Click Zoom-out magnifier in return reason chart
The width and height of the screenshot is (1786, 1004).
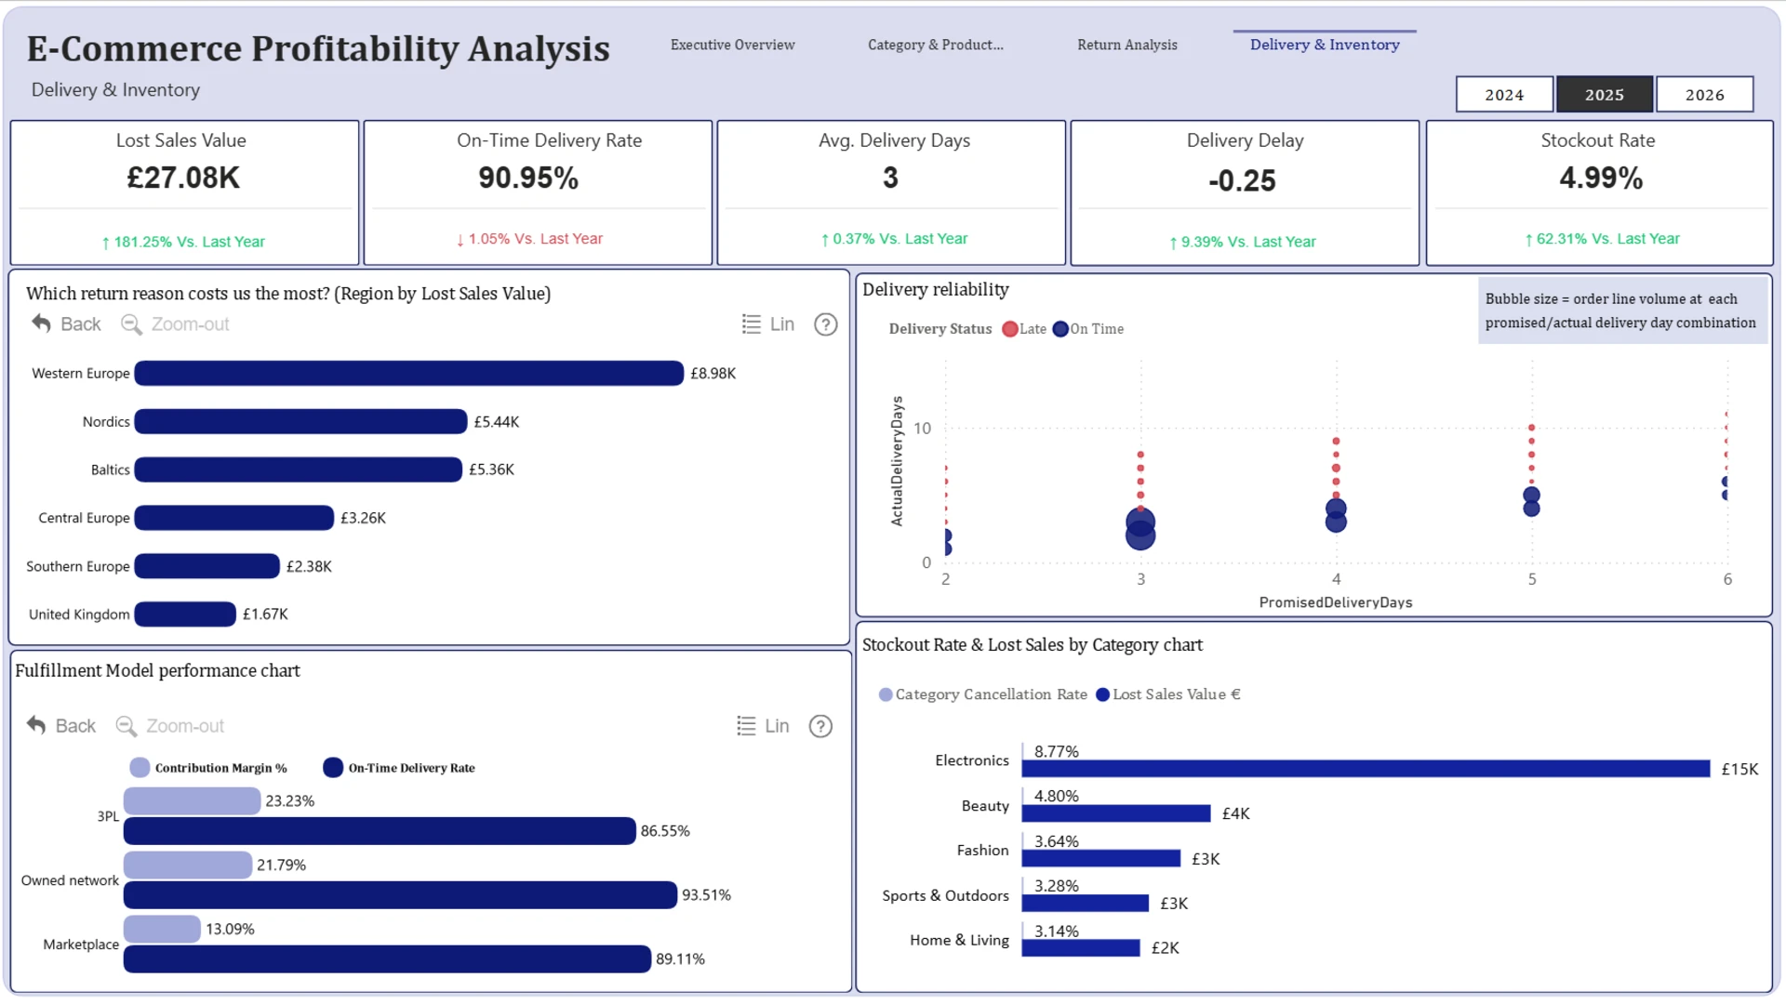(131, 324)
